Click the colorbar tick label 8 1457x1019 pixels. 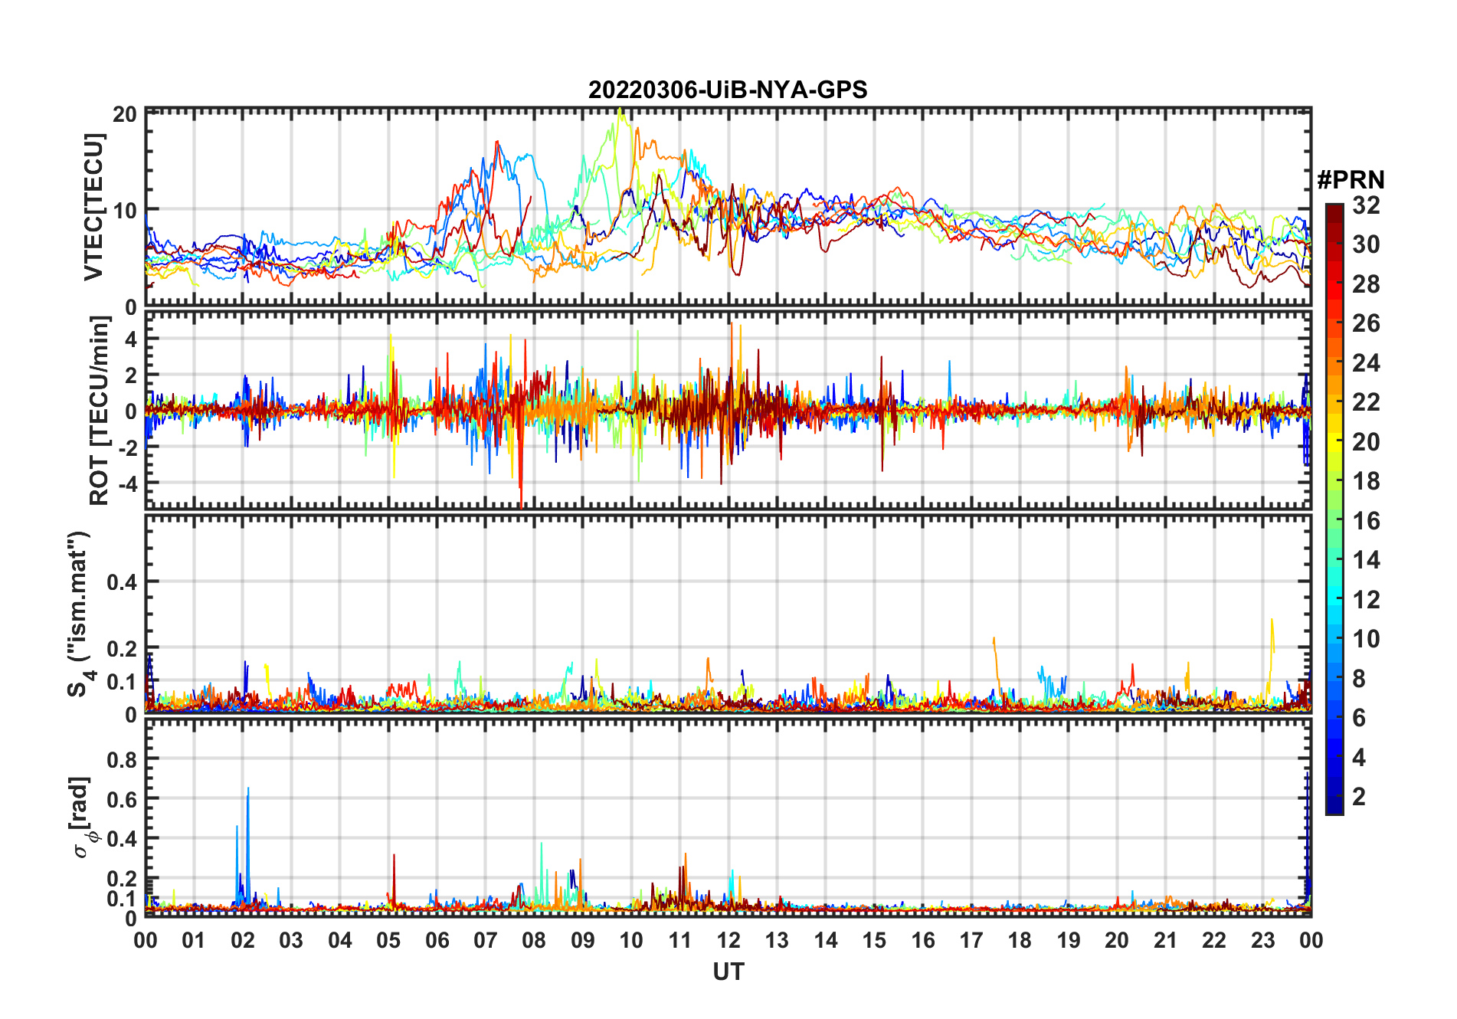pyautogui.click(x=1359, y=679)
